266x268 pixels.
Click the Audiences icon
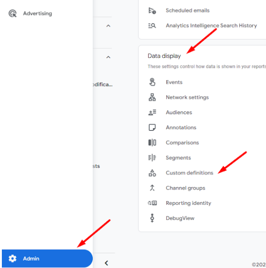pyautogui.click(x=152, y=112)
